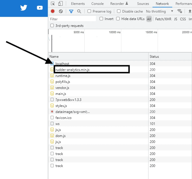This screenshot has height=179, width=192.
Task: Expand the No throttling dropdown
Action: 159,11
